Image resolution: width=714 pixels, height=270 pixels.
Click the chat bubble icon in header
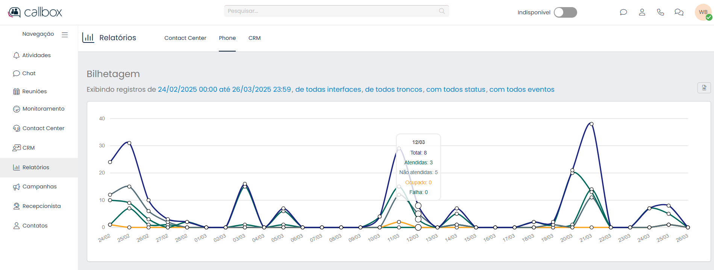623,12
